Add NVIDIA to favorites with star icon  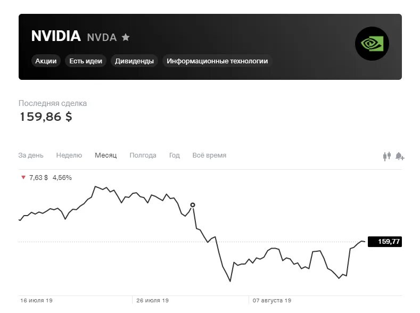125,37
